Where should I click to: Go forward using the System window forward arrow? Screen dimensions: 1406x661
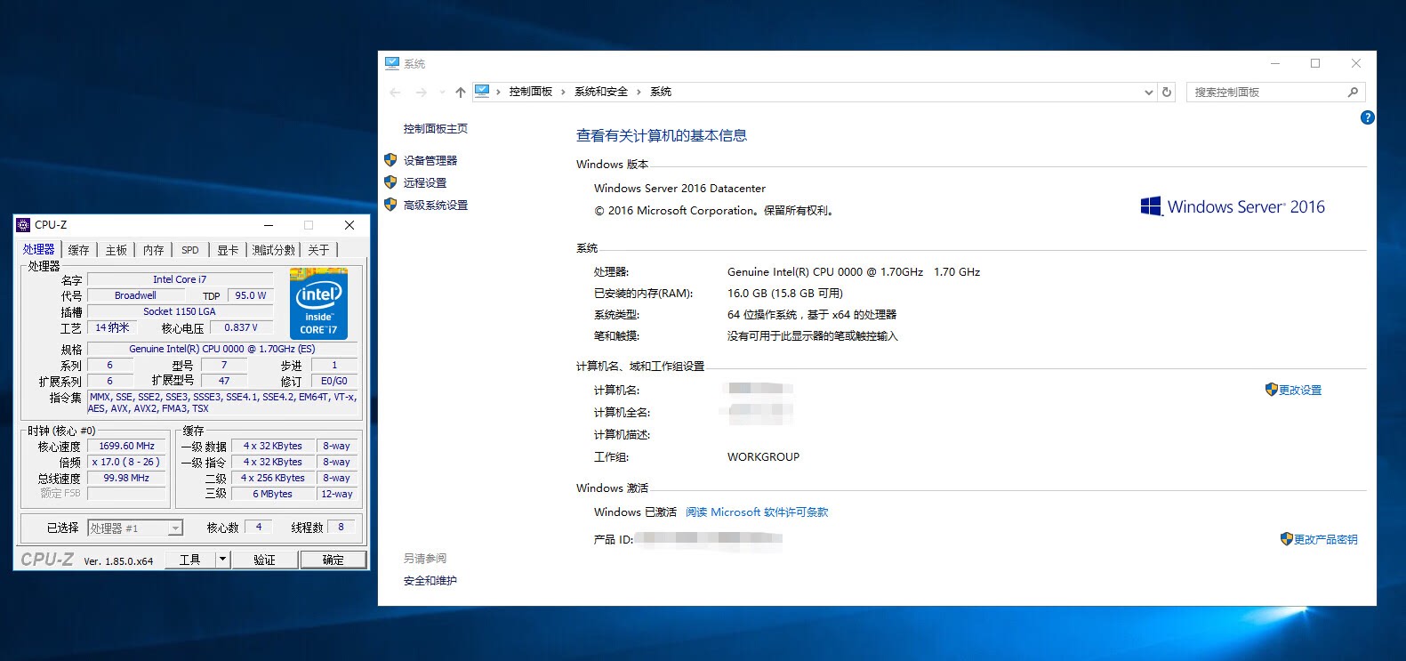[x=422, y=92]
